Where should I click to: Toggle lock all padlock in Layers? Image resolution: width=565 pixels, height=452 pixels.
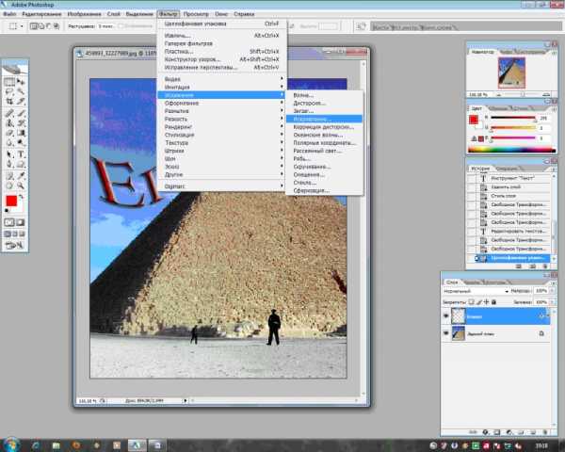coord(494,302)
